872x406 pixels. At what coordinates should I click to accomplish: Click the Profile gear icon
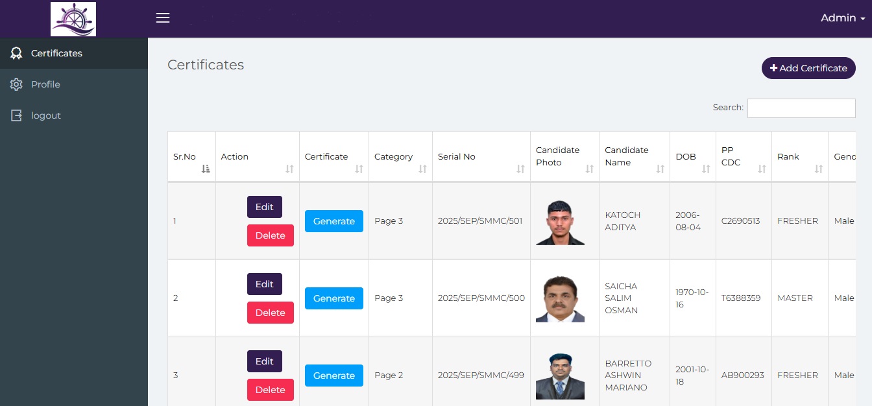pos(16,84)
